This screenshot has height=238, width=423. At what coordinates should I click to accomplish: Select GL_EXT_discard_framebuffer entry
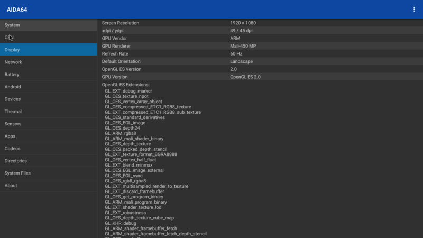(134, 191)
